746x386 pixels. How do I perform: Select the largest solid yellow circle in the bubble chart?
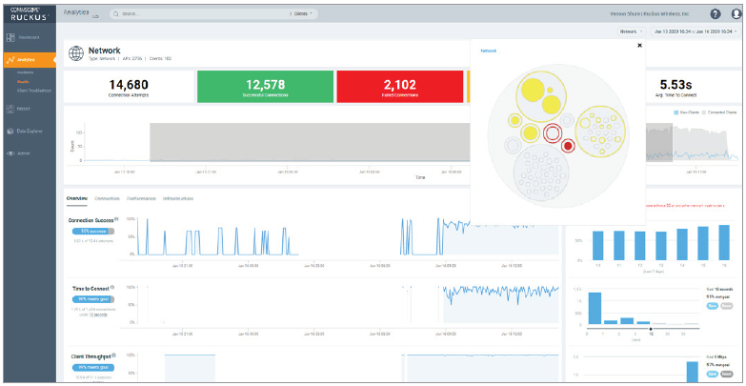tap(534, 89)
